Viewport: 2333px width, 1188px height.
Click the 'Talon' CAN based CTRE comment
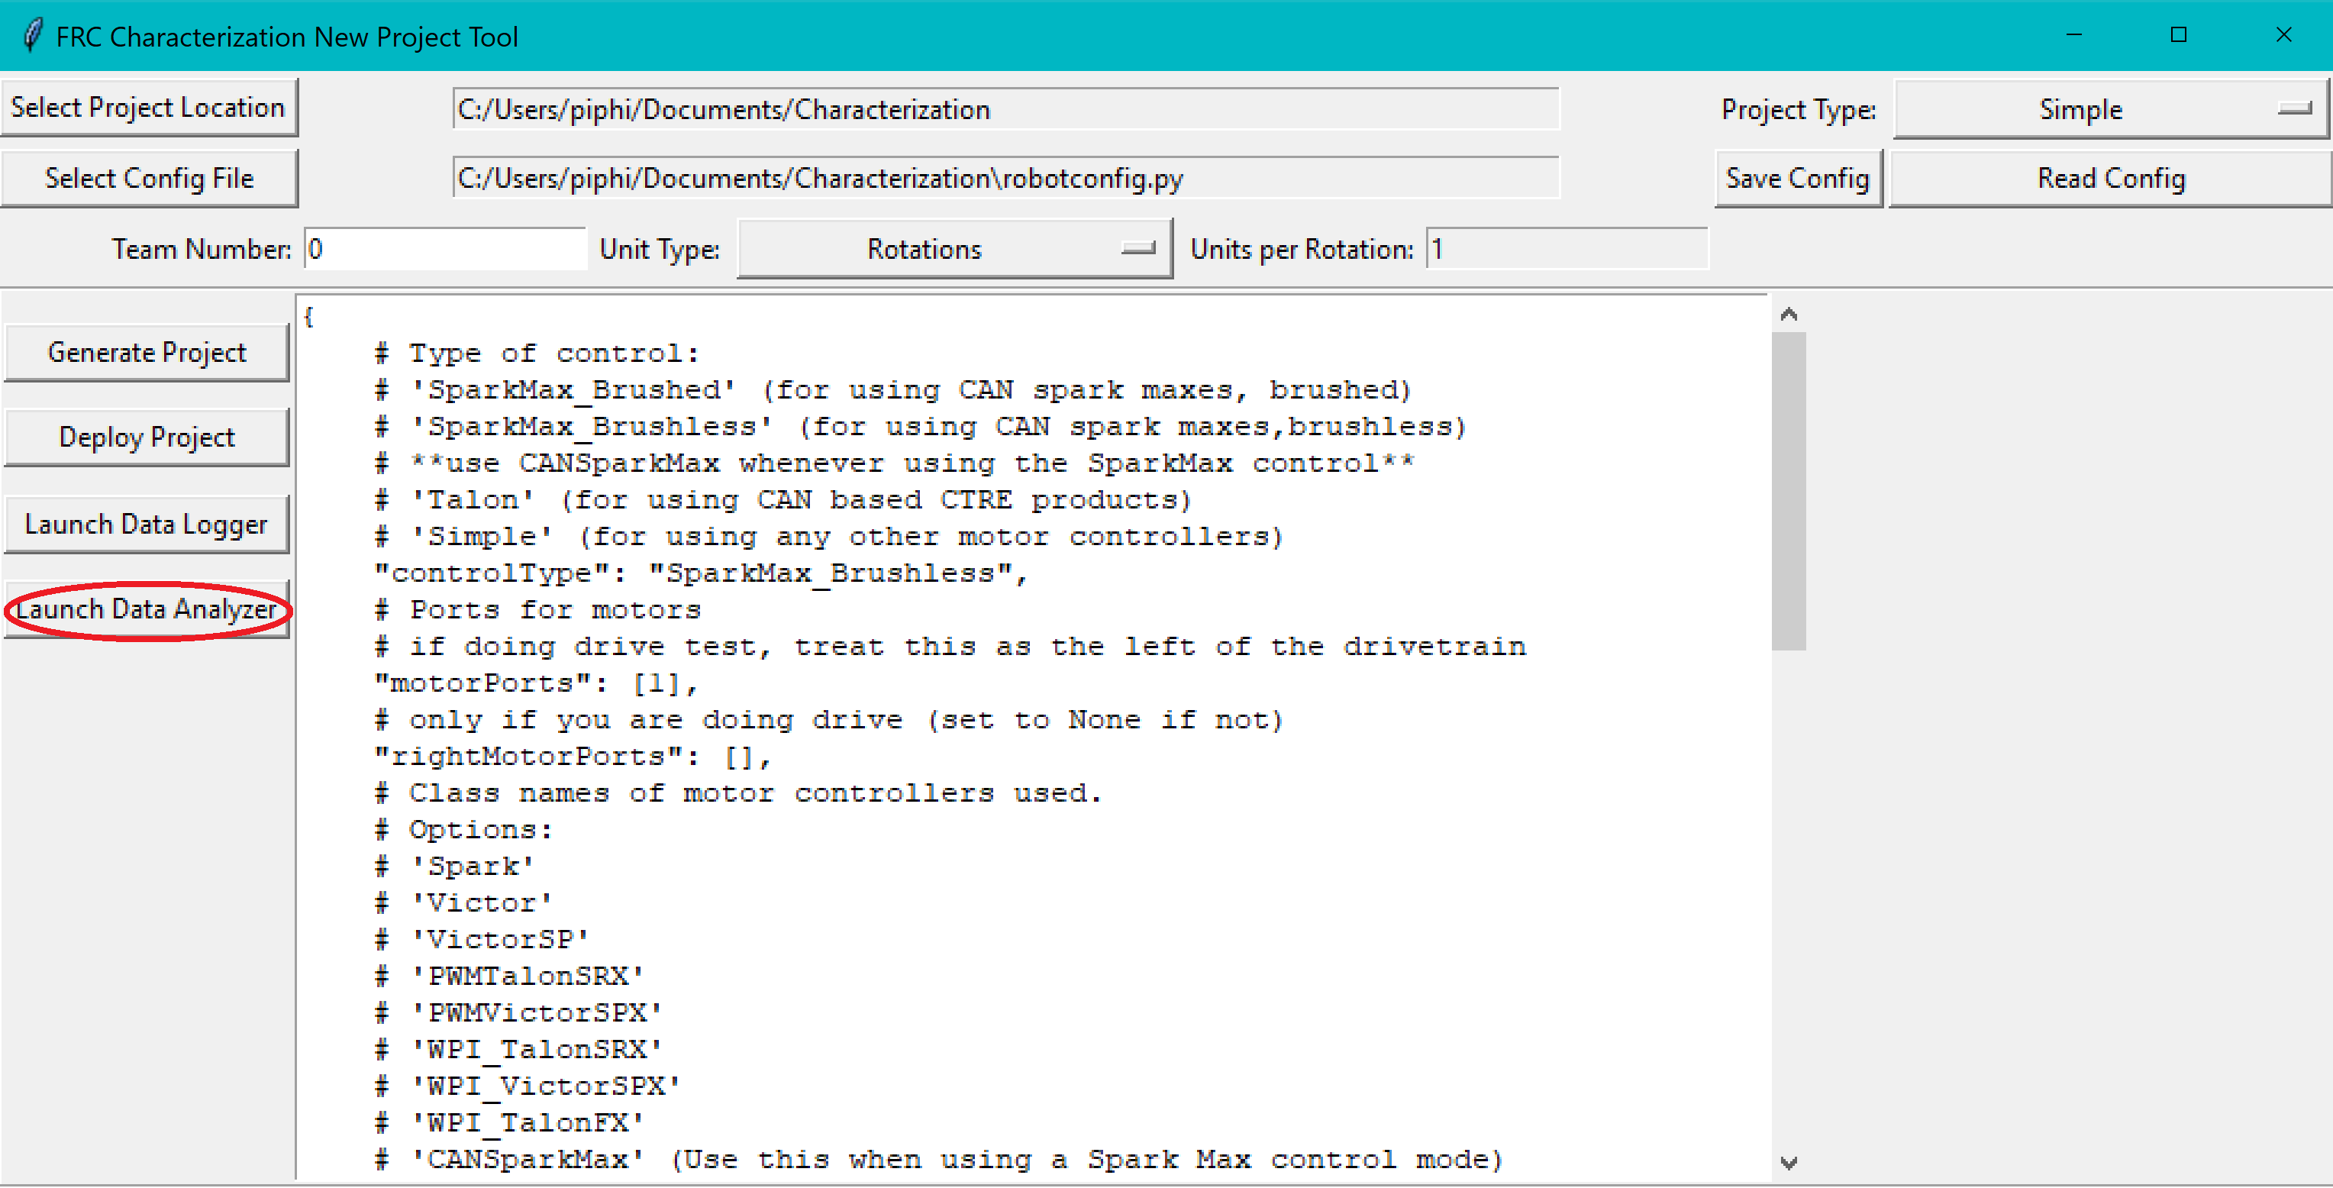point(783,500)
